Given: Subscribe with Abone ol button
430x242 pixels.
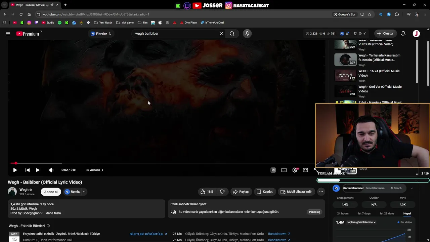Looking at the screenshot, I should tap(51, 192).
